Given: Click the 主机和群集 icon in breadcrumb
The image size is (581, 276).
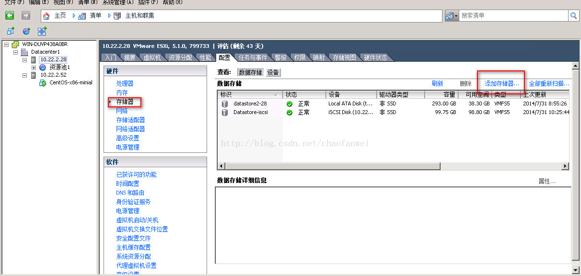Looking at the screenshot, I should (x=117, y=16).
